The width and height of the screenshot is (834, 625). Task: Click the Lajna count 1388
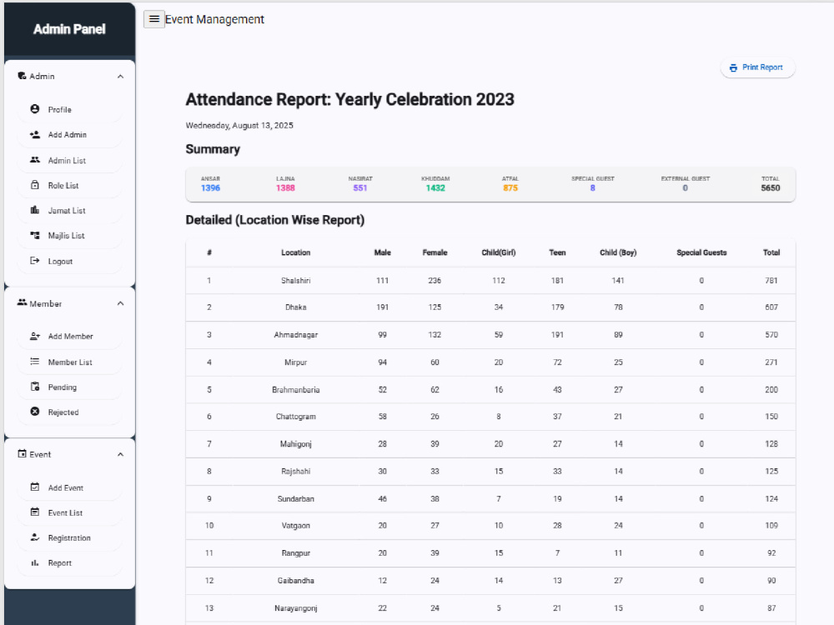click(x=285, y=188)
